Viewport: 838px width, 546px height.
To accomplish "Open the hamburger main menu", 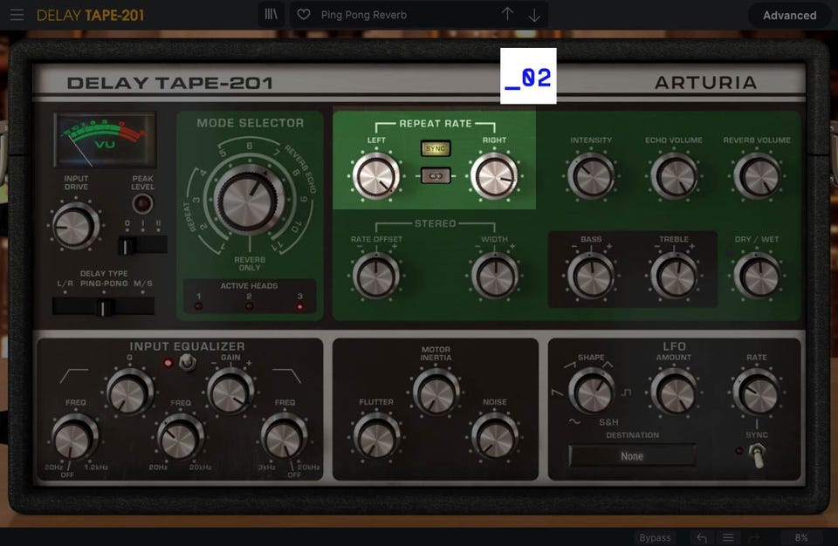I will (17, 15).
